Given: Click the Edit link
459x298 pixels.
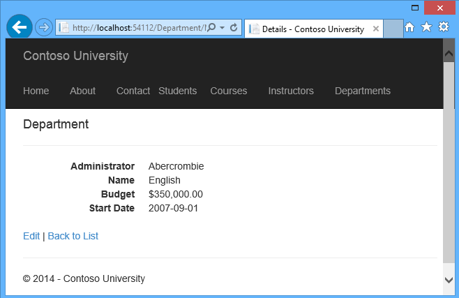Looking at the screenshot, I should tap(31, 236).
